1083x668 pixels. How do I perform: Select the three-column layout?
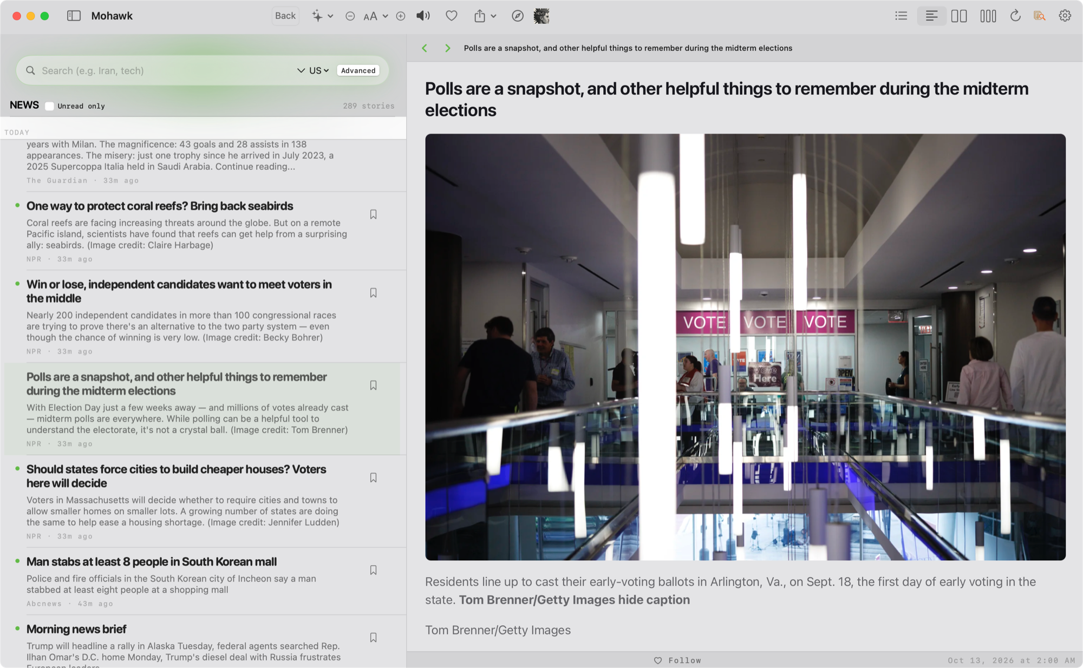click(x=988, y=16)
